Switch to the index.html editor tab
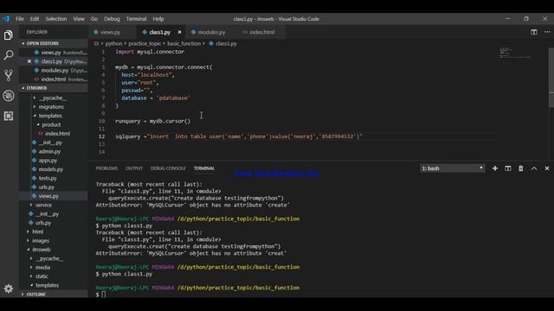Viewport: 554px width, 311px height. [x=261, y=32]
